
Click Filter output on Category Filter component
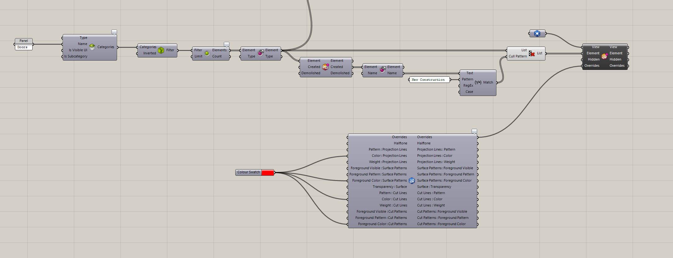(x=170, y=50)
